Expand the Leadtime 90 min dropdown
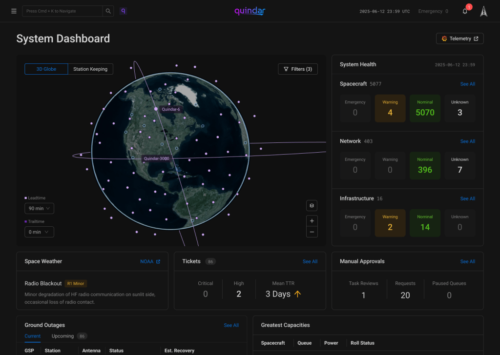The width and height of the screenshot is (500, 355). 39,209
